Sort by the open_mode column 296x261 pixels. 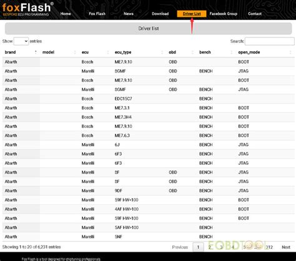[x=265, y=52]
